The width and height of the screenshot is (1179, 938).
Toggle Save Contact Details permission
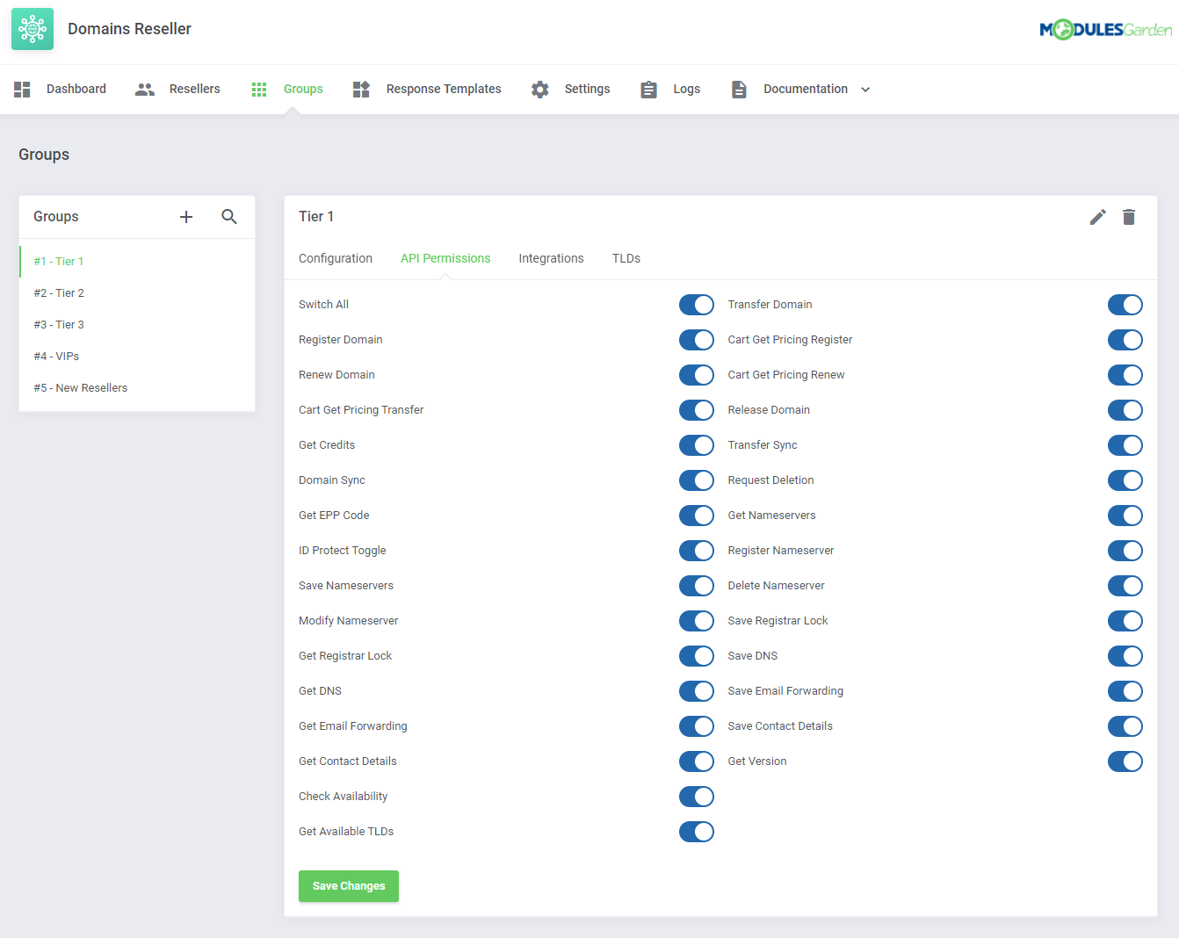(x=1125, y=726)
